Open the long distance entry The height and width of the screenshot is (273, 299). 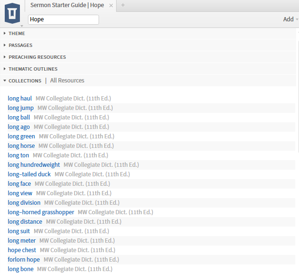click(25, 222)
